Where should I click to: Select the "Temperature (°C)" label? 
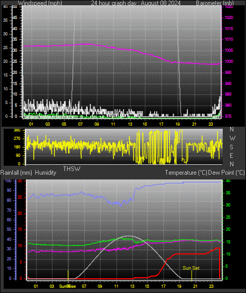click(x=186, y=173)
